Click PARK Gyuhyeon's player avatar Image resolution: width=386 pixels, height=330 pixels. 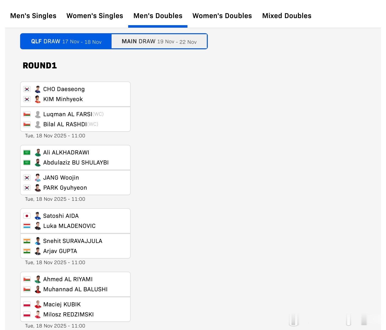click(38, 188)
